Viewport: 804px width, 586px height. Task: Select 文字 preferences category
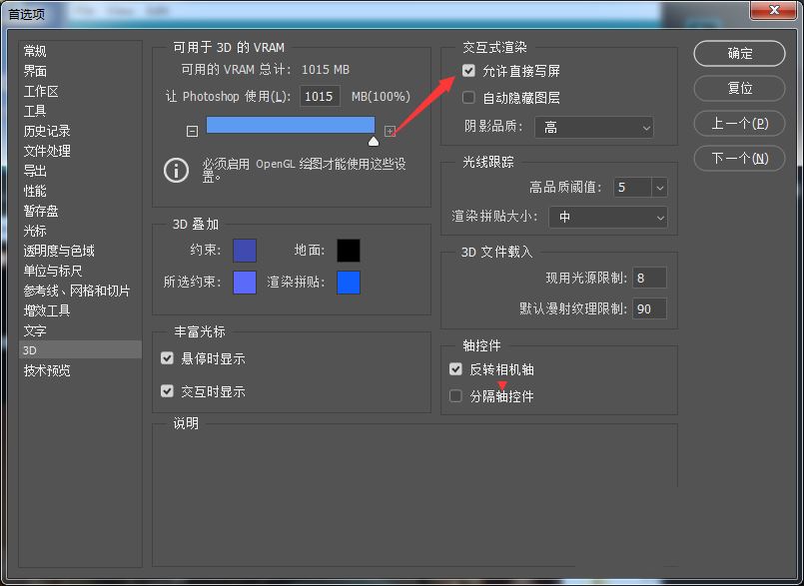tap(35, 330)
